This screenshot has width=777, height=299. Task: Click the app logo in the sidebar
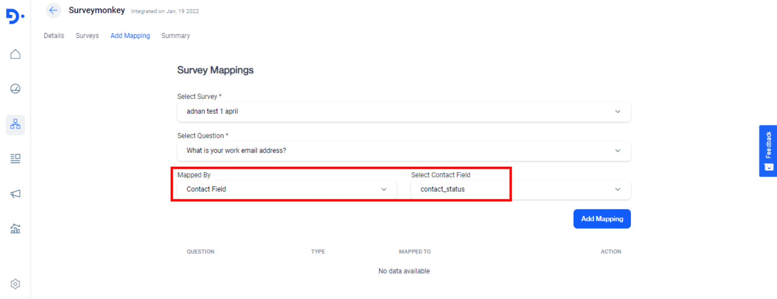click(15, 17)
